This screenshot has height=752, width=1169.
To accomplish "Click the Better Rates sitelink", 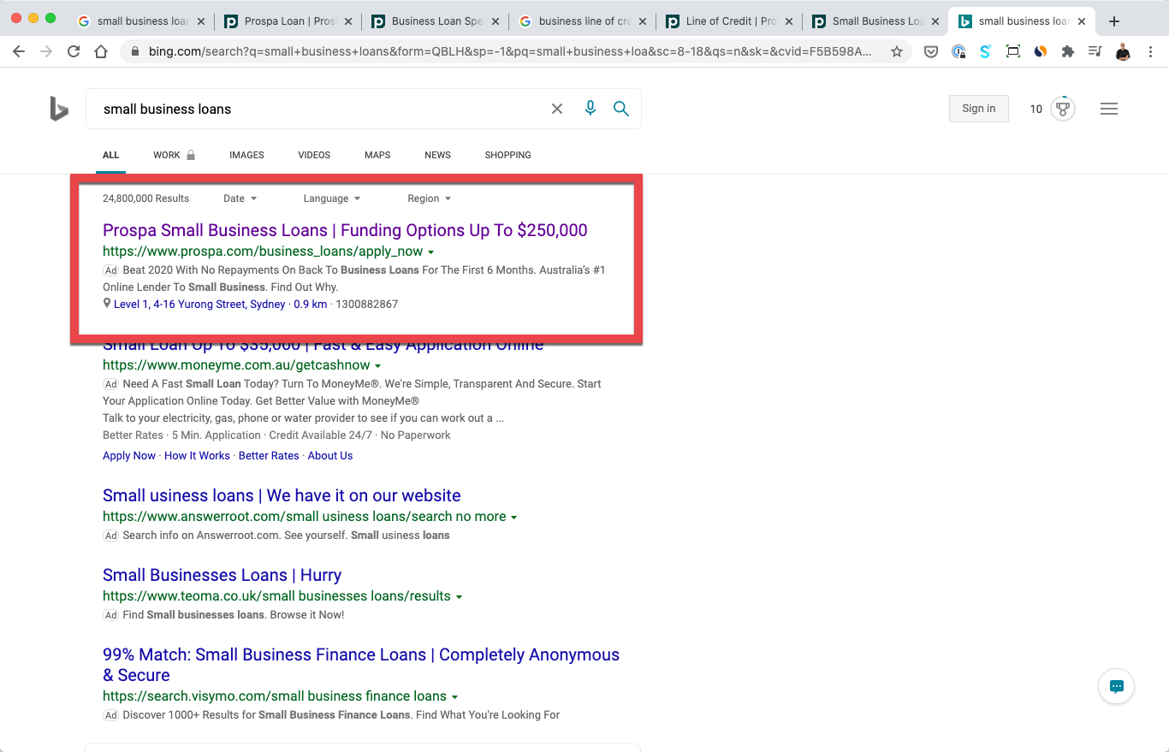I will pyautogui.click(x=269, y=456).
